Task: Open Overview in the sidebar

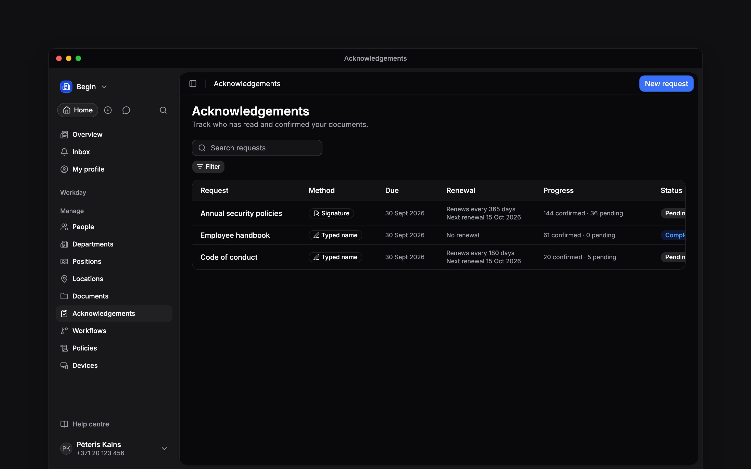Action: 114,134
